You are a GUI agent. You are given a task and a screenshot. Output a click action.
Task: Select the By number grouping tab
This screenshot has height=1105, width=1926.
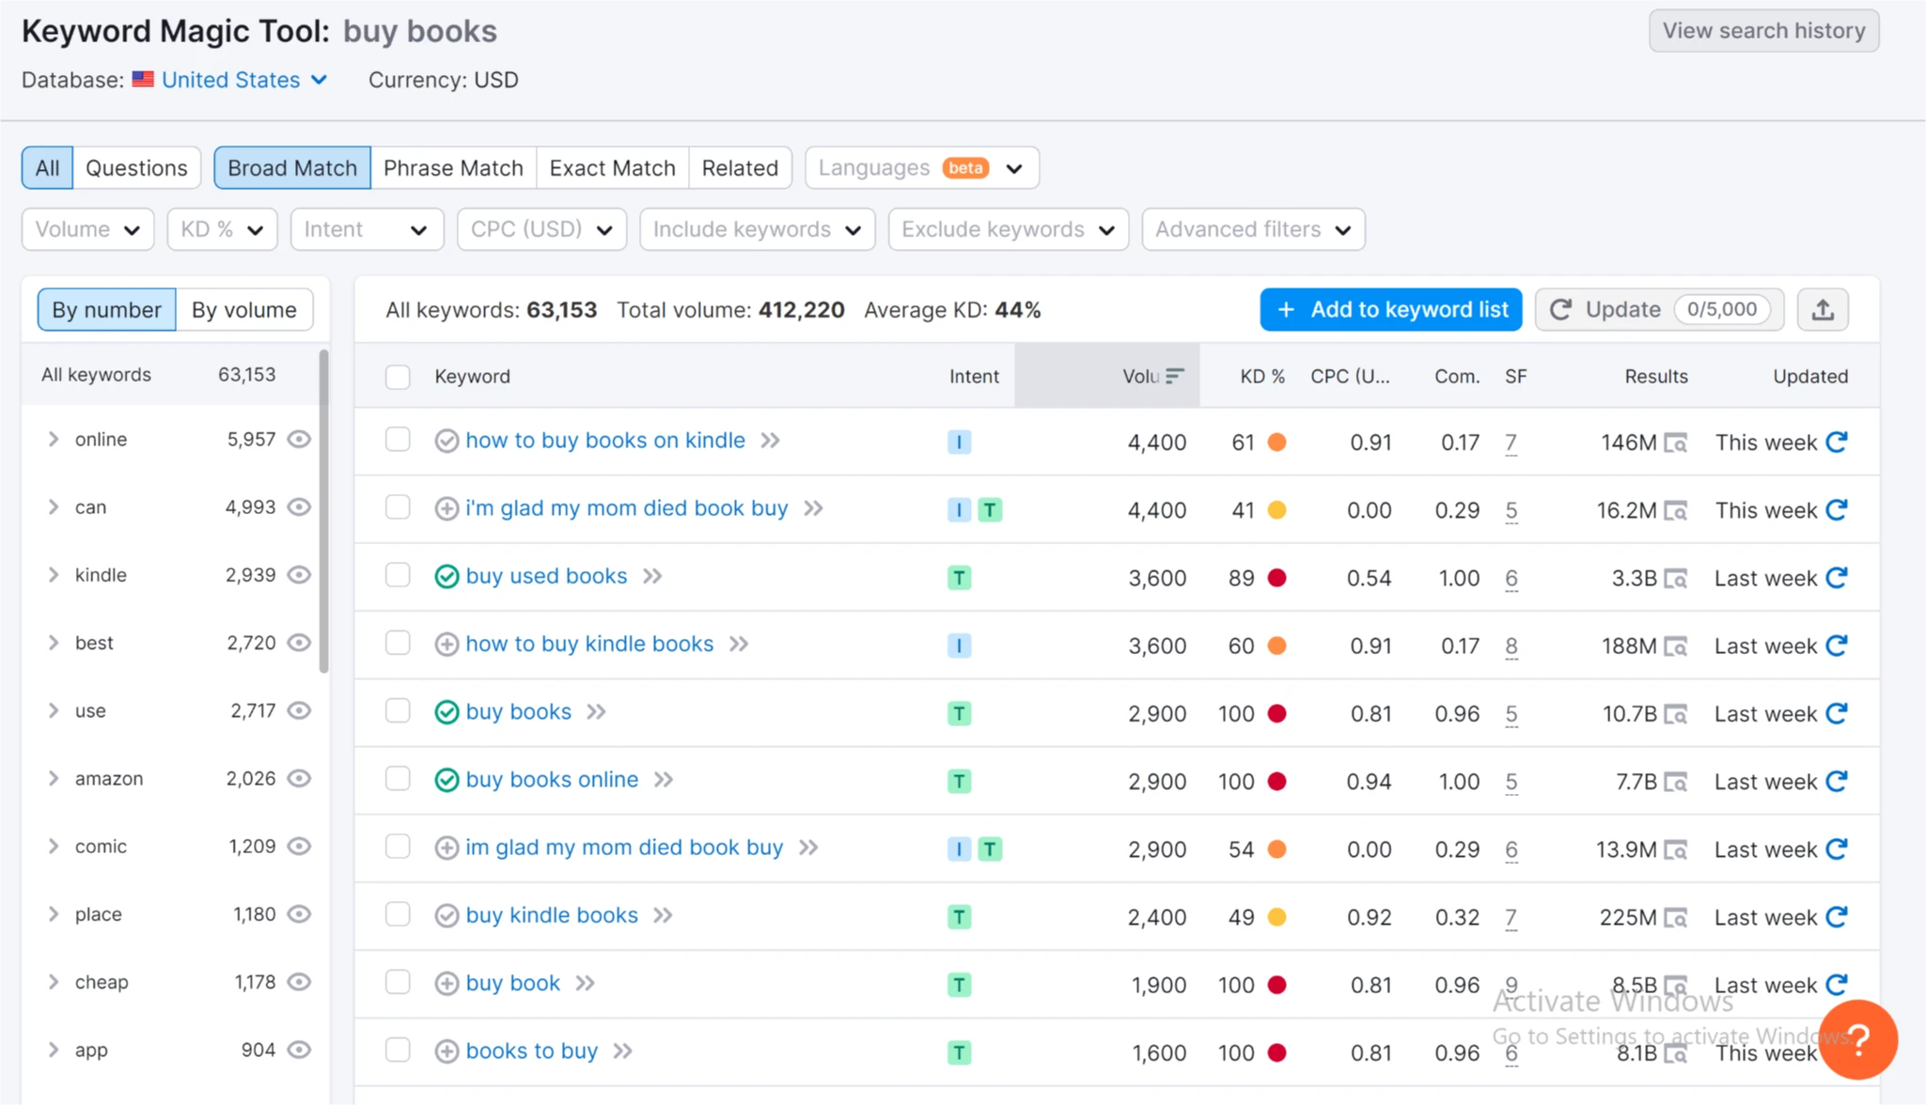pos(106,310)
